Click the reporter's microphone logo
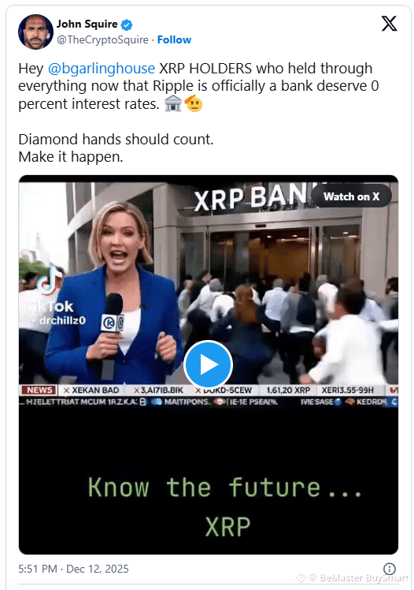 (112, 323)
